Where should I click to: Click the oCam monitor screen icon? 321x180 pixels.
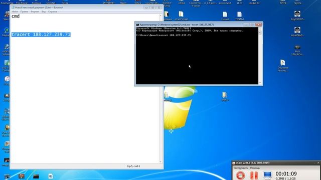pos(267,175)
